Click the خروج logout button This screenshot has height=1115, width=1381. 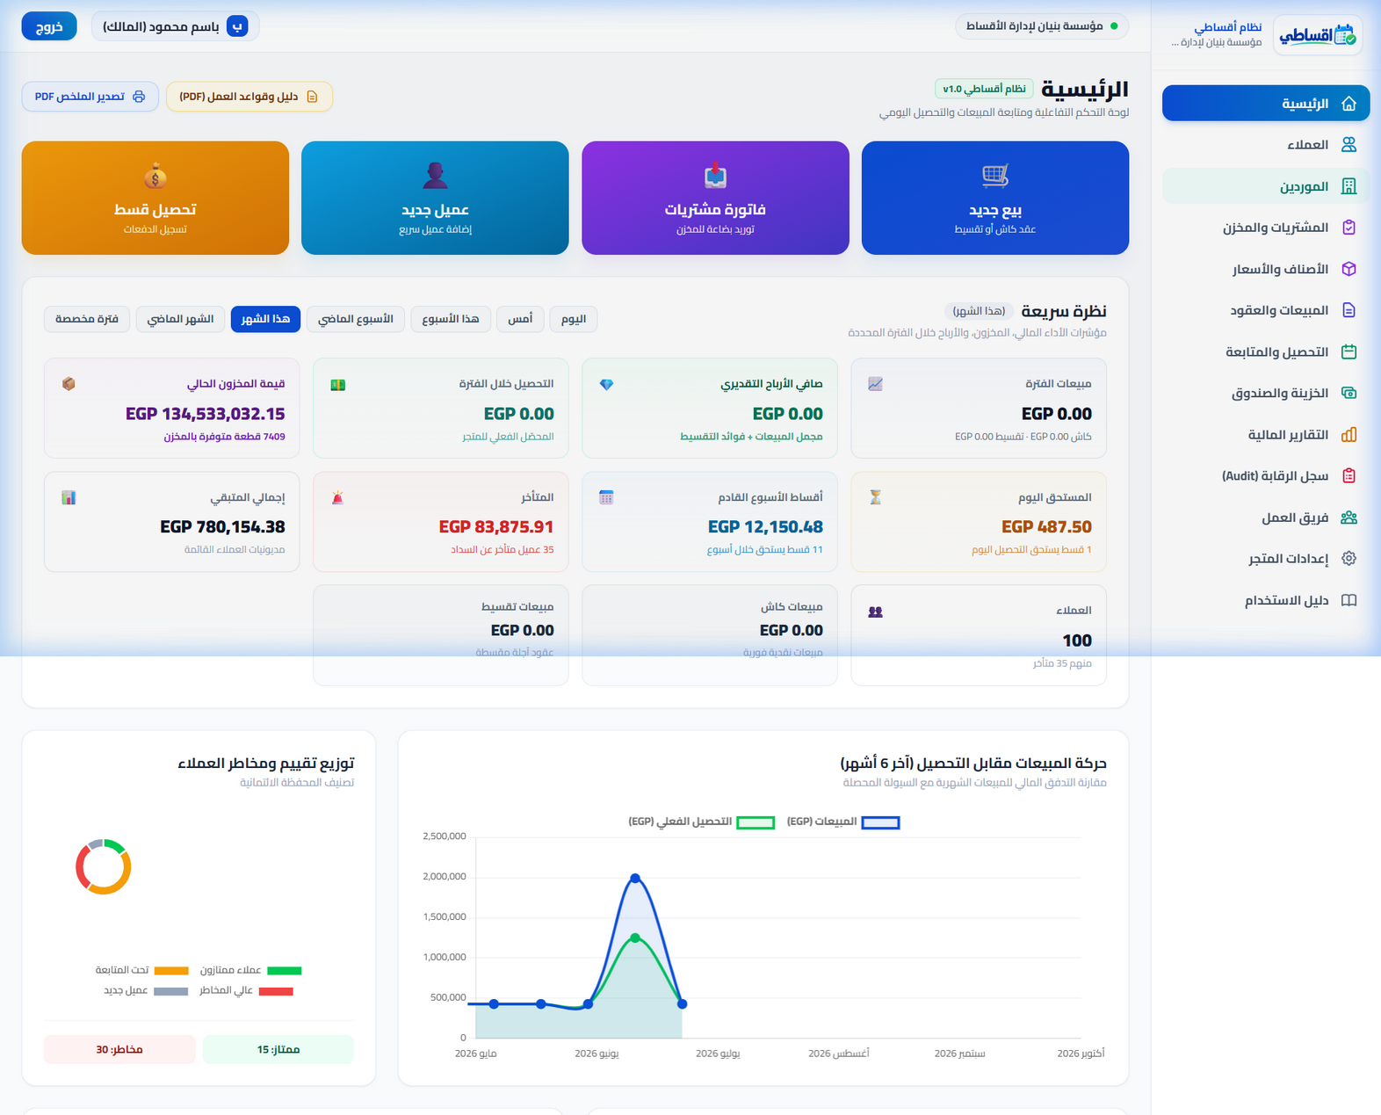(x=49, y=26)
